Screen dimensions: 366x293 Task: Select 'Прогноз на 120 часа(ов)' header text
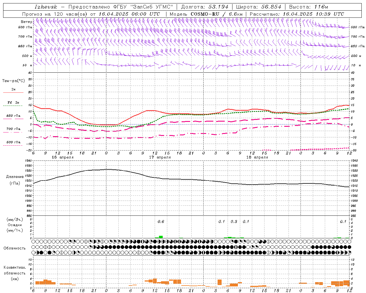[55, 14]
